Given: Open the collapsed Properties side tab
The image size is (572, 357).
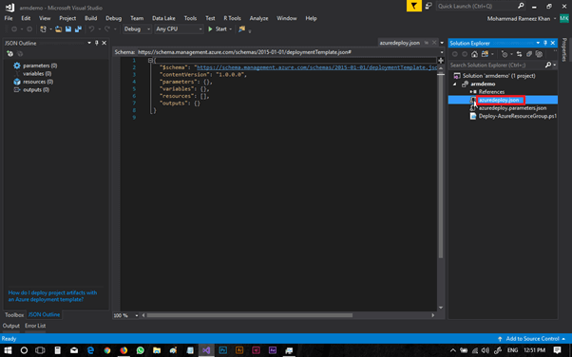Looking at the screenshot, I should [x=564, y=49].
